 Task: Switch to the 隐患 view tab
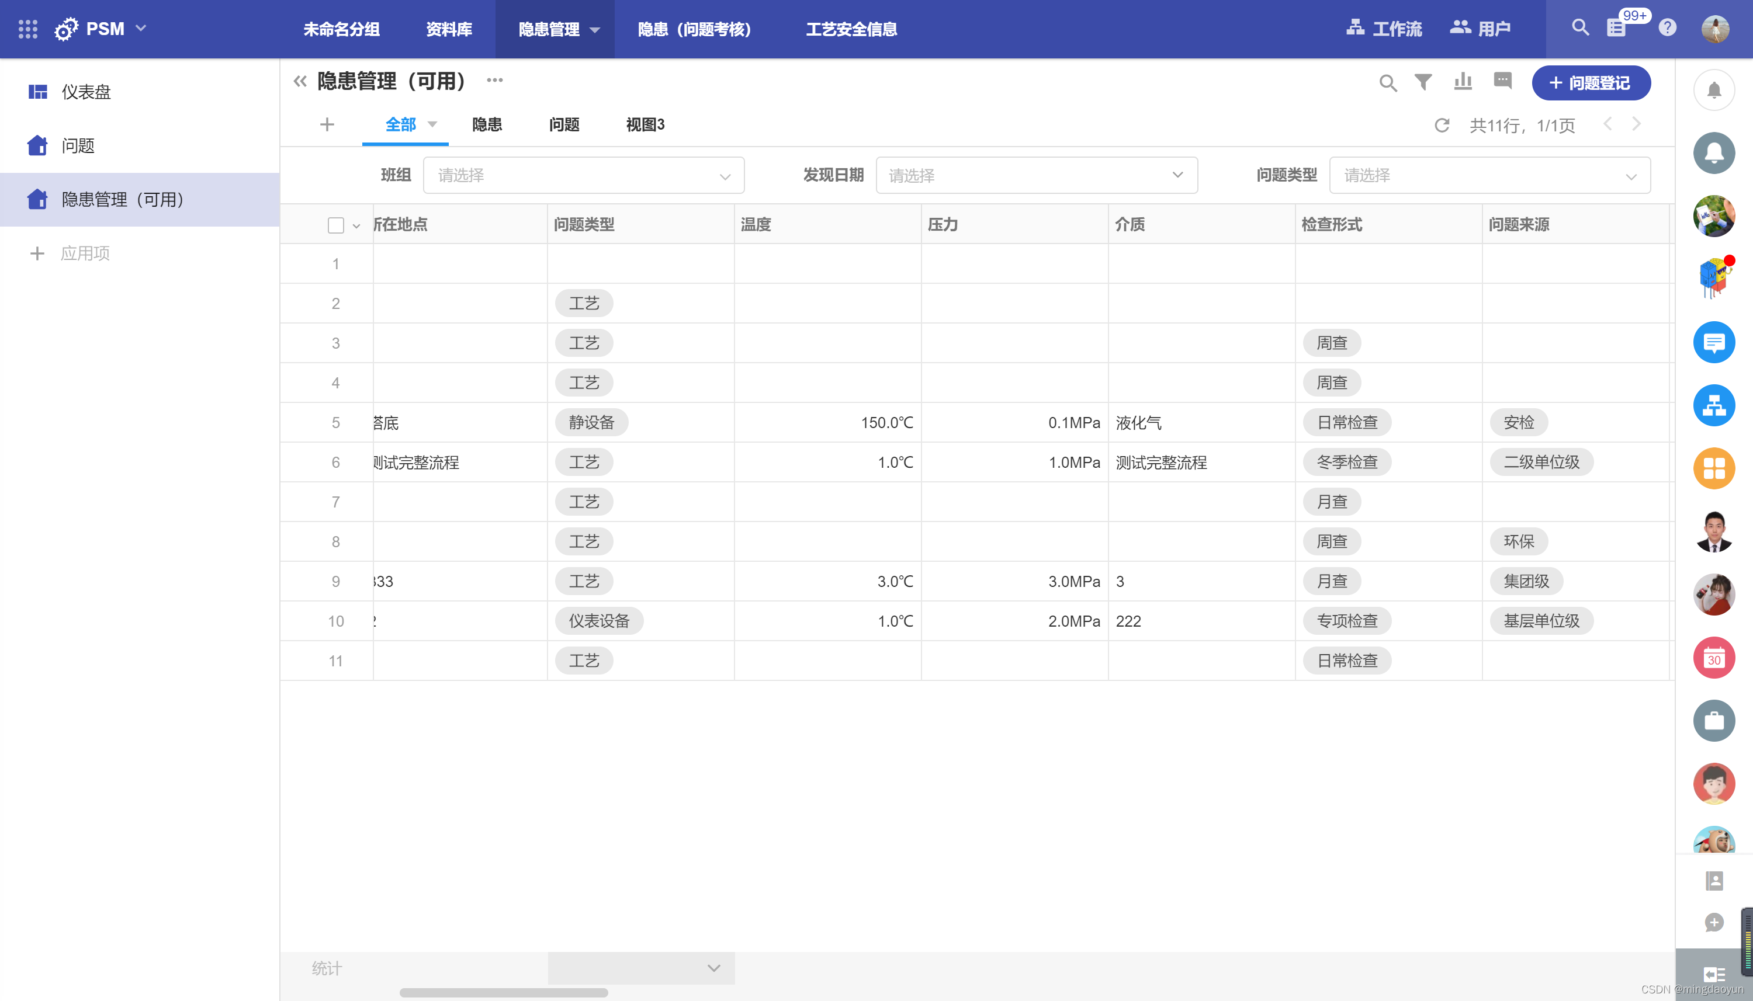point(487,125)
